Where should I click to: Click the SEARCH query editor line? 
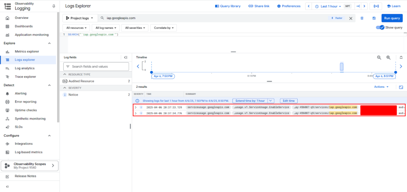coord(93,35)
